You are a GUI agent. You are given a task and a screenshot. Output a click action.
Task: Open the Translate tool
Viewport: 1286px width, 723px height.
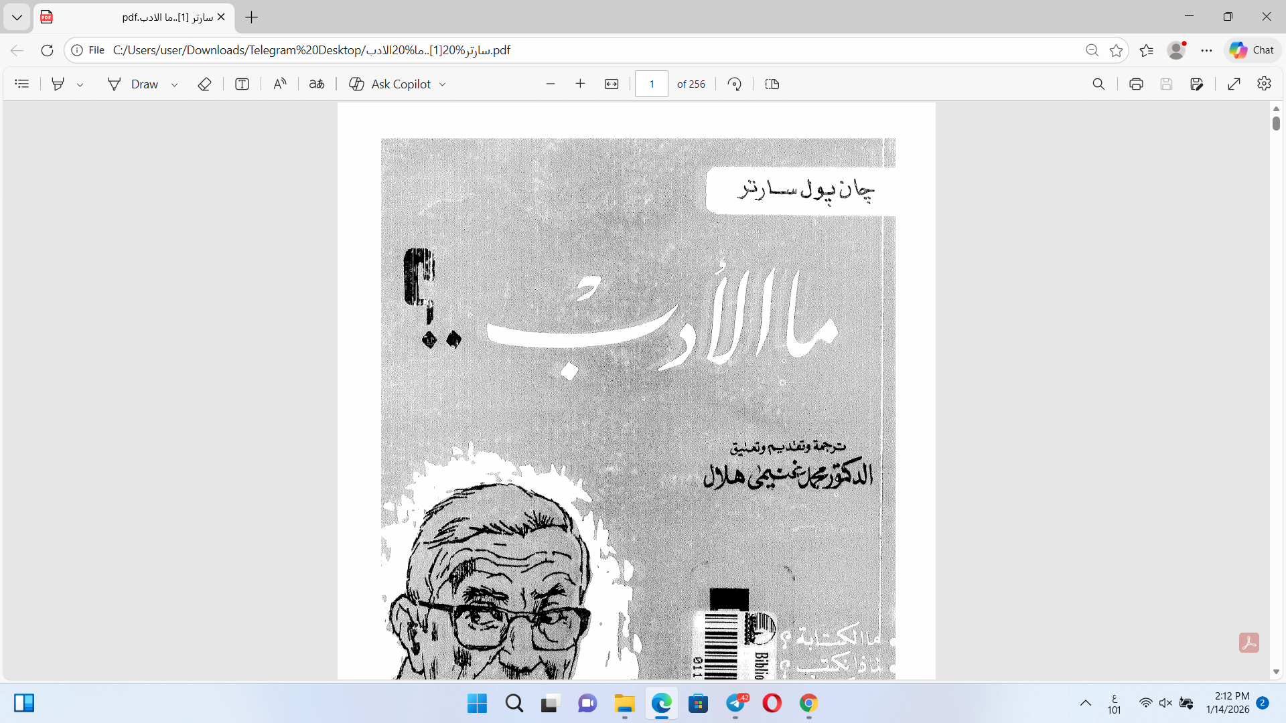(x=317, y=84)
